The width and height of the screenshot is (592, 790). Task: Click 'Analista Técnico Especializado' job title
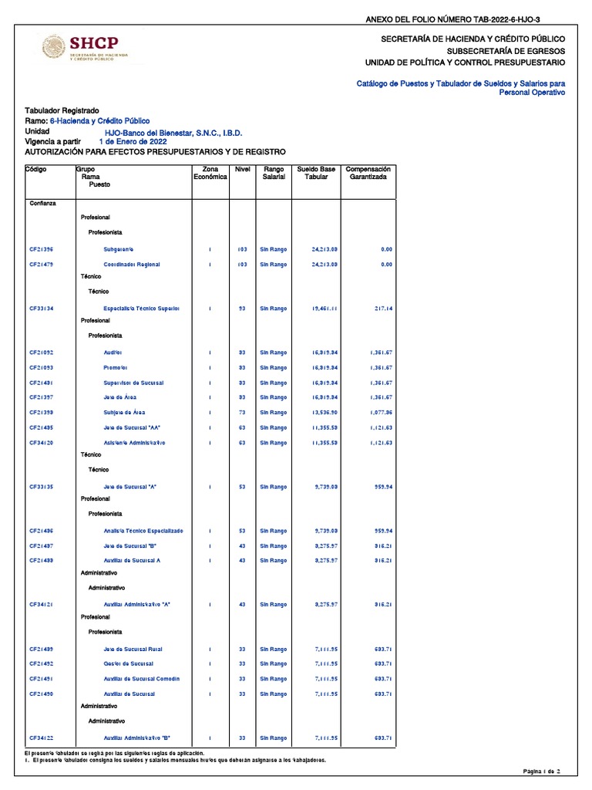click(143, 531)
